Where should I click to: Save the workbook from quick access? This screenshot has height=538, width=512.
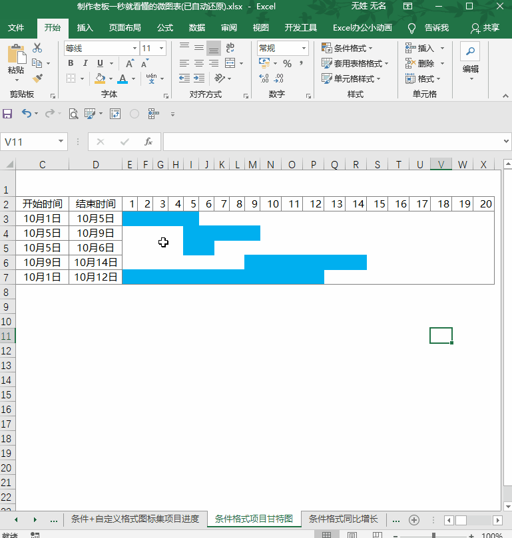pyautogui.click(x=7, y=114)
